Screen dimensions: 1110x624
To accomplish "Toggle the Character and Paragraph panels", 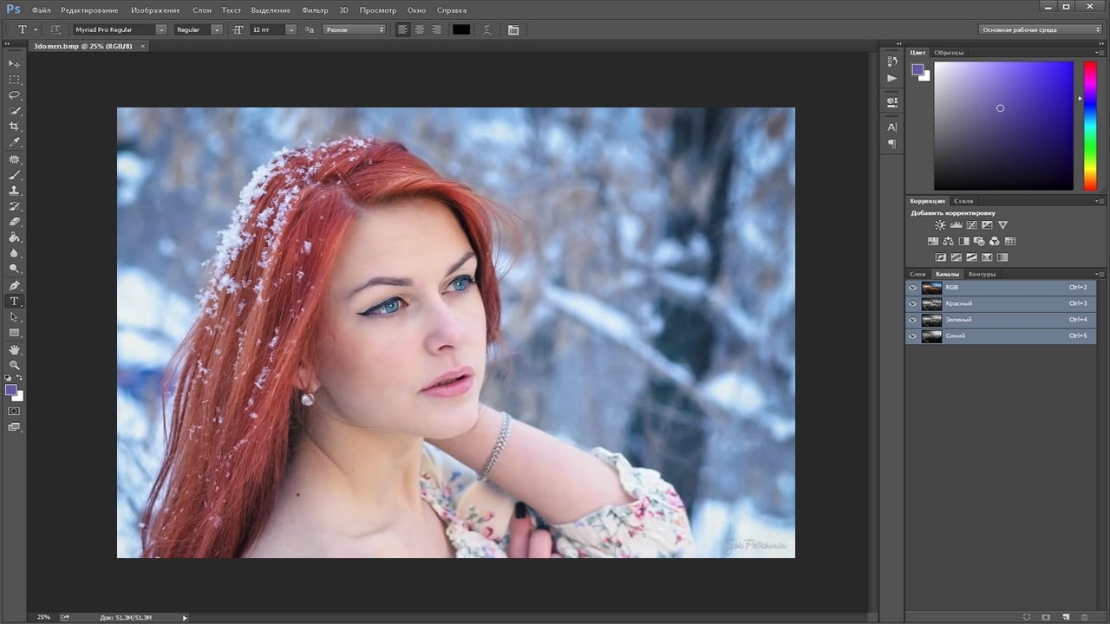I will [513, 29].
